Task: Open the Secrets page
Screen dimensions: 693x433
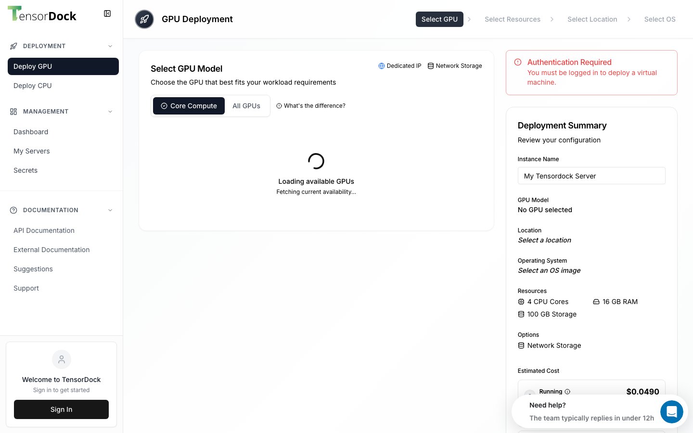Action: (x=63, y=170)
